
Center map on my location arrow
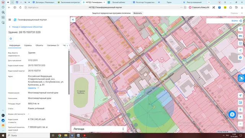240,95
